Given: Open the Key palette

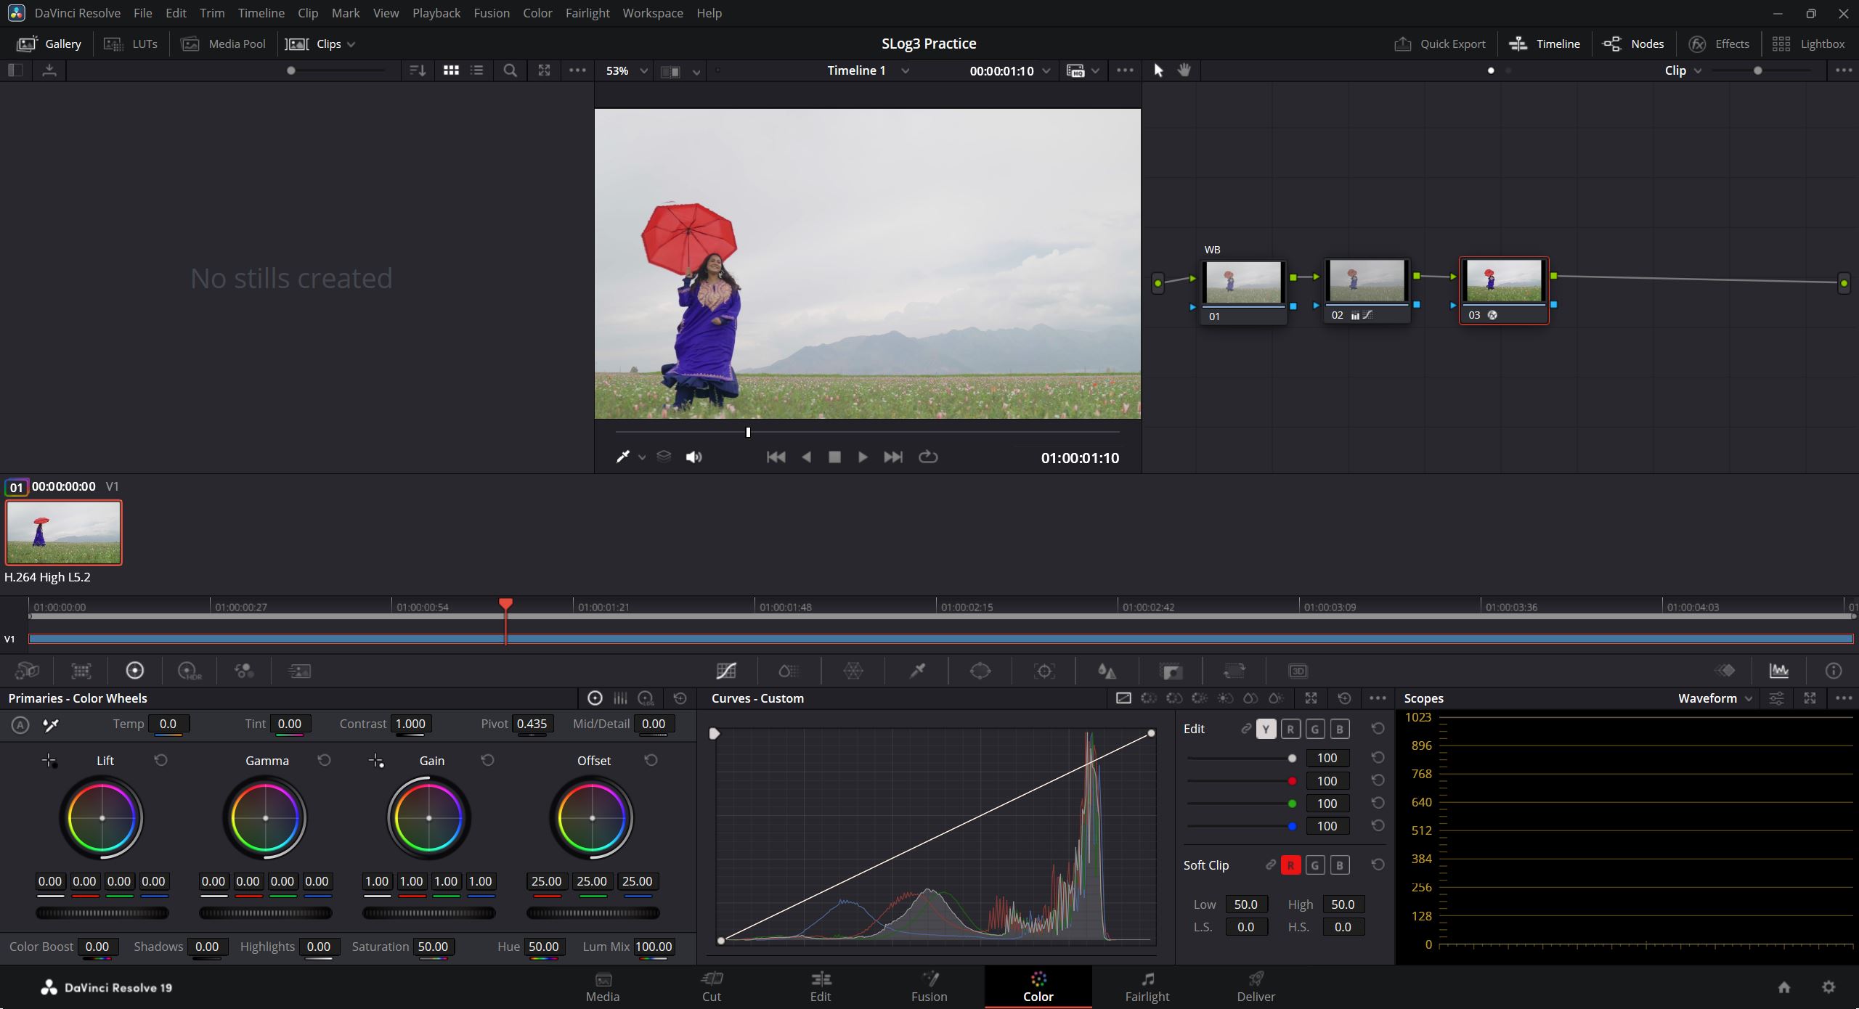Looking at the screenshot, I should [1171, 671].
